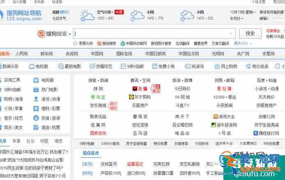Click the 携程旅行网 icon
The width and height of the screenshot is (285, 180).
click(255, 133)
